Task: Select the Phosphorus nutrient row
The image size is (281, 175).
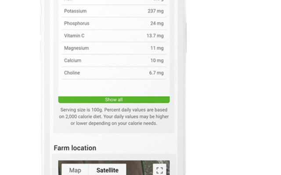Action: click(114, 23)
